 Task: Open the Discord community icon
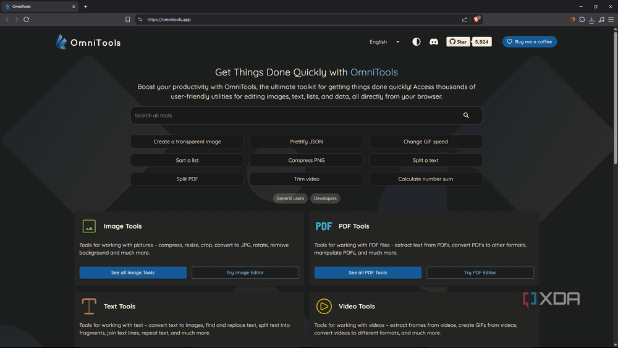[x=434, y=42]
